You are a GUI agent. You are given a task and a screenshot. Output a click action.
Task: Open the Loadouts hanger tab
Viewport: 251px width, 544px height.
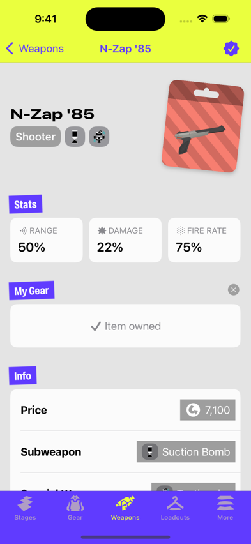(176, 508)
